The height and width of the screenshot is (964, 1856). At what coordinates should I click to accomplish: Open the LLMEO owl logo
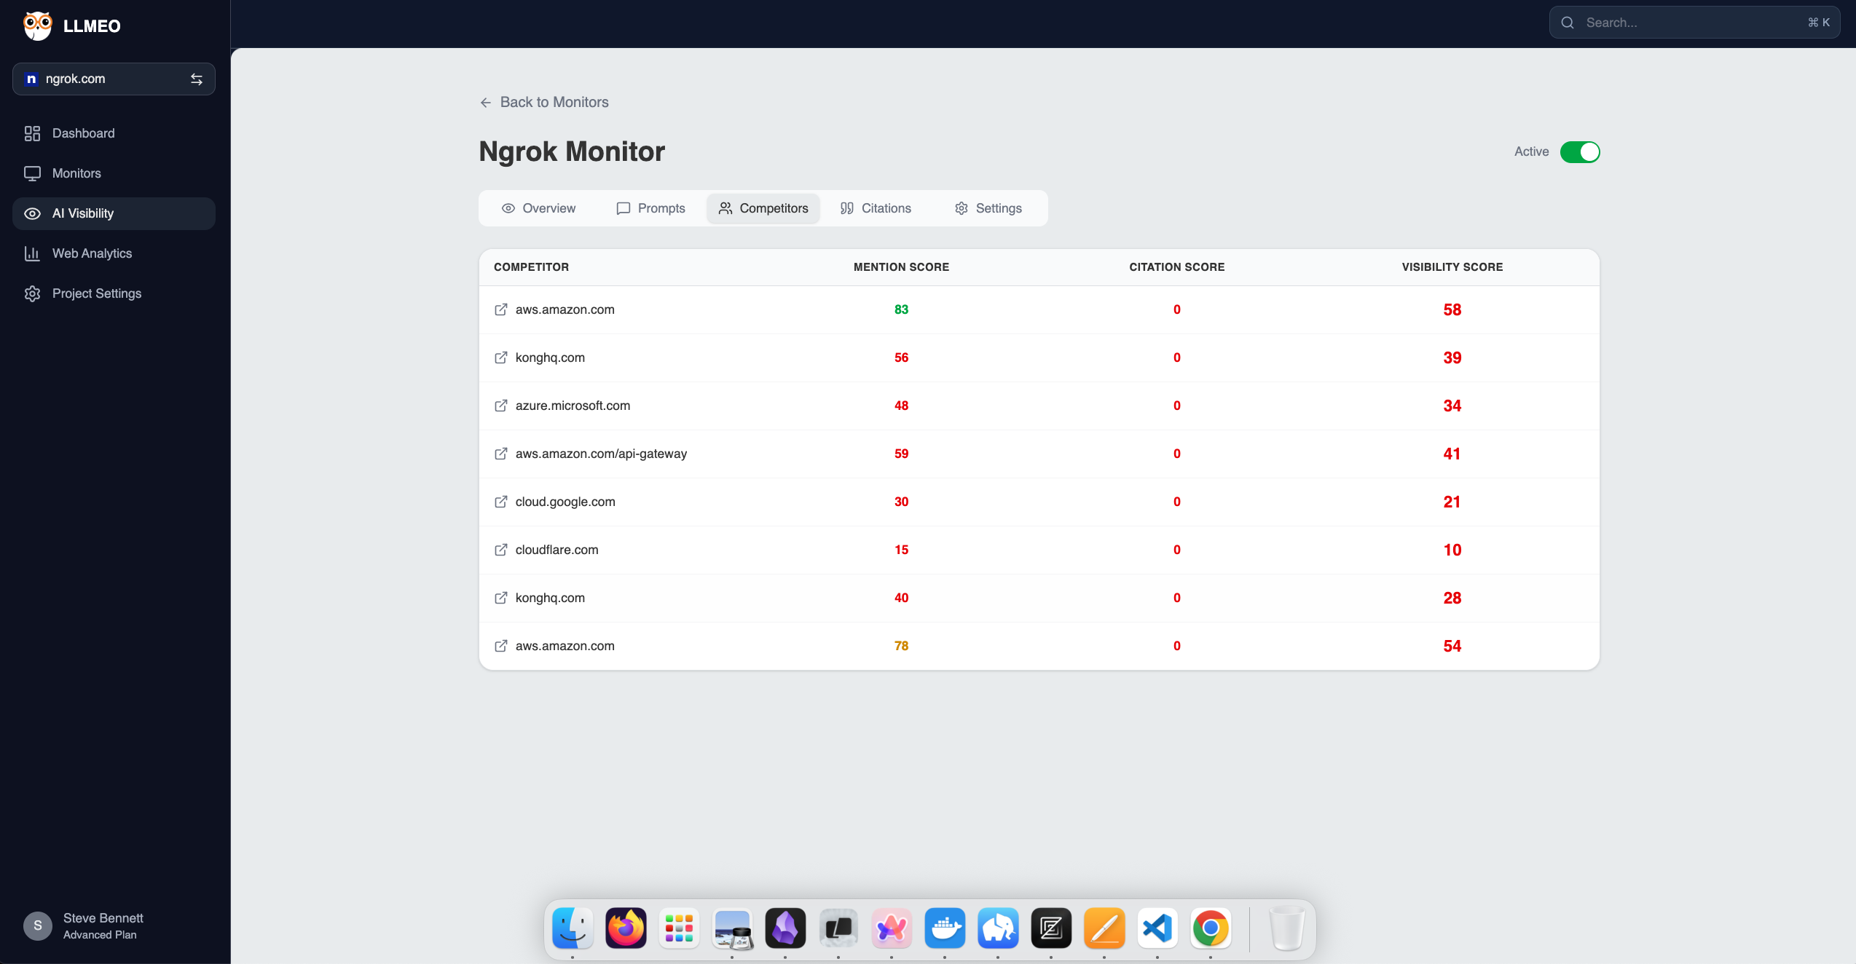(x=37, y=26)
